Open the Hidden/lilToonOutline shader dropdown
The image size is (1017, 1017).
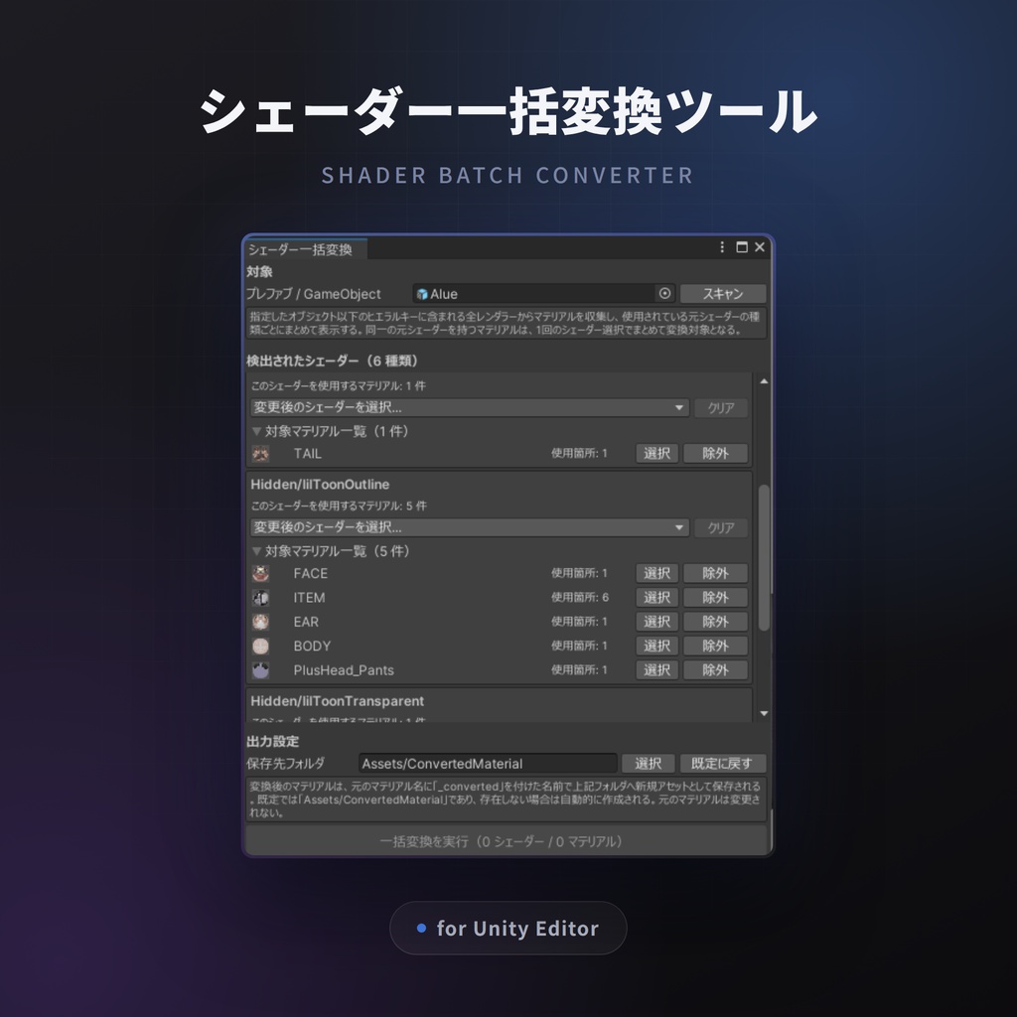tap(470, 527)
